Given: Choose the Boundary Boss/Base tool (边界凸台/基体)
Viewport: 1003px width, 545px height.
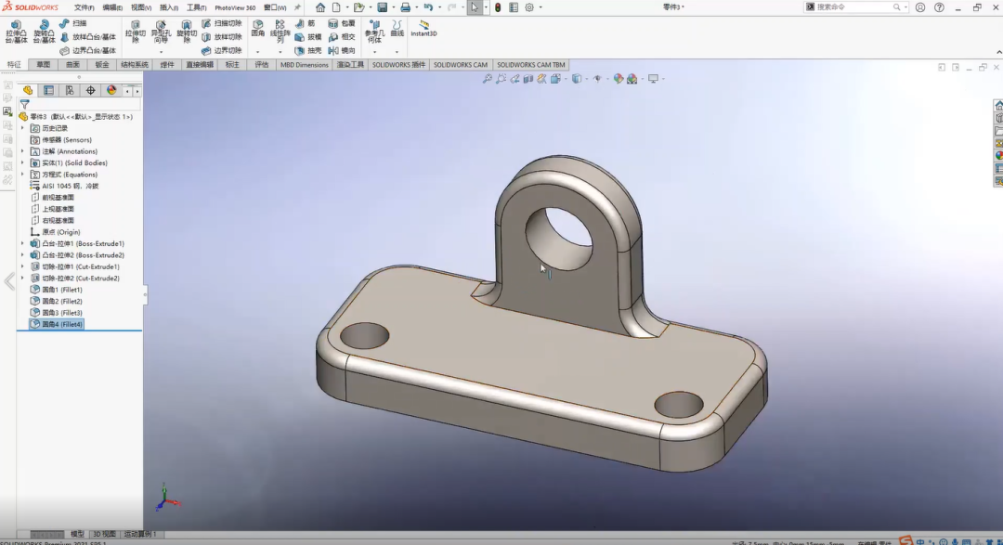Looking at the screenshot, I should 87,50.
